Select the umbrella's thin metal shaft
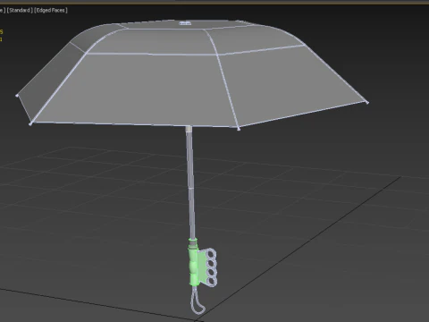Viewport: 429px width, 322px height. [x=190, y=182]
